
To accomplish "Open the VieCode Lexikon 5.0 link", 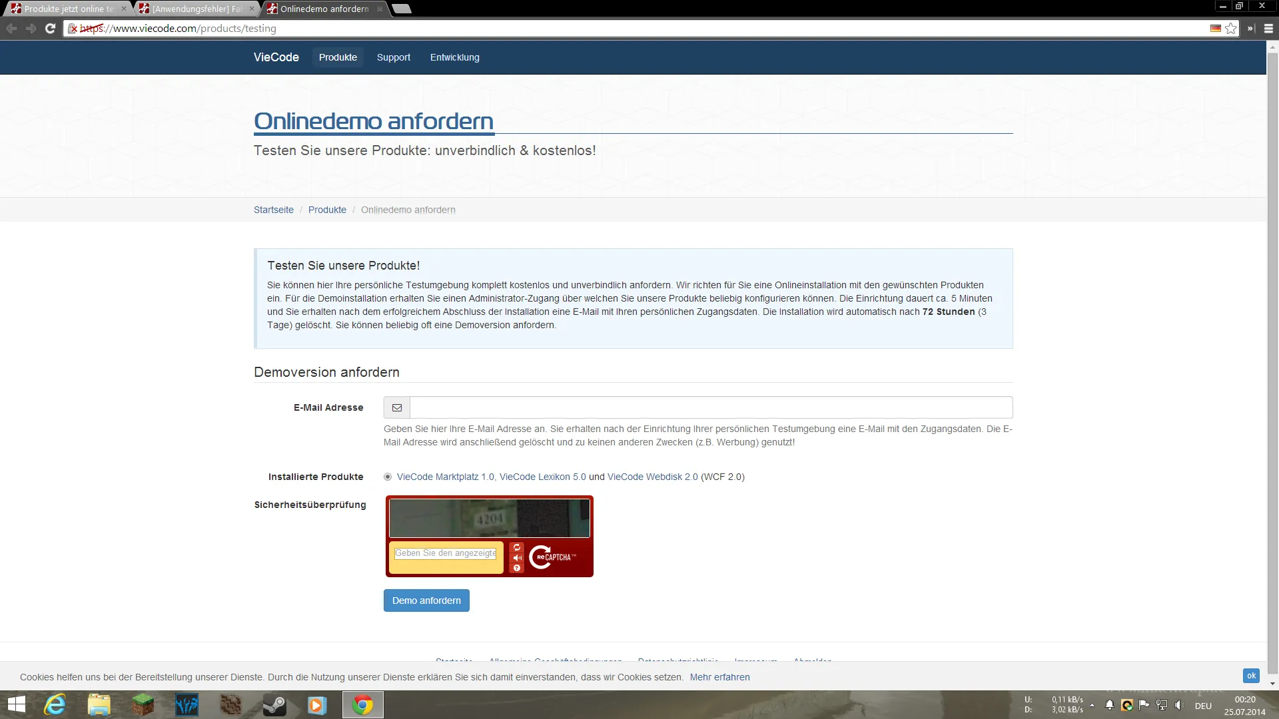I will pyautogui.click(x=543, y=477).
